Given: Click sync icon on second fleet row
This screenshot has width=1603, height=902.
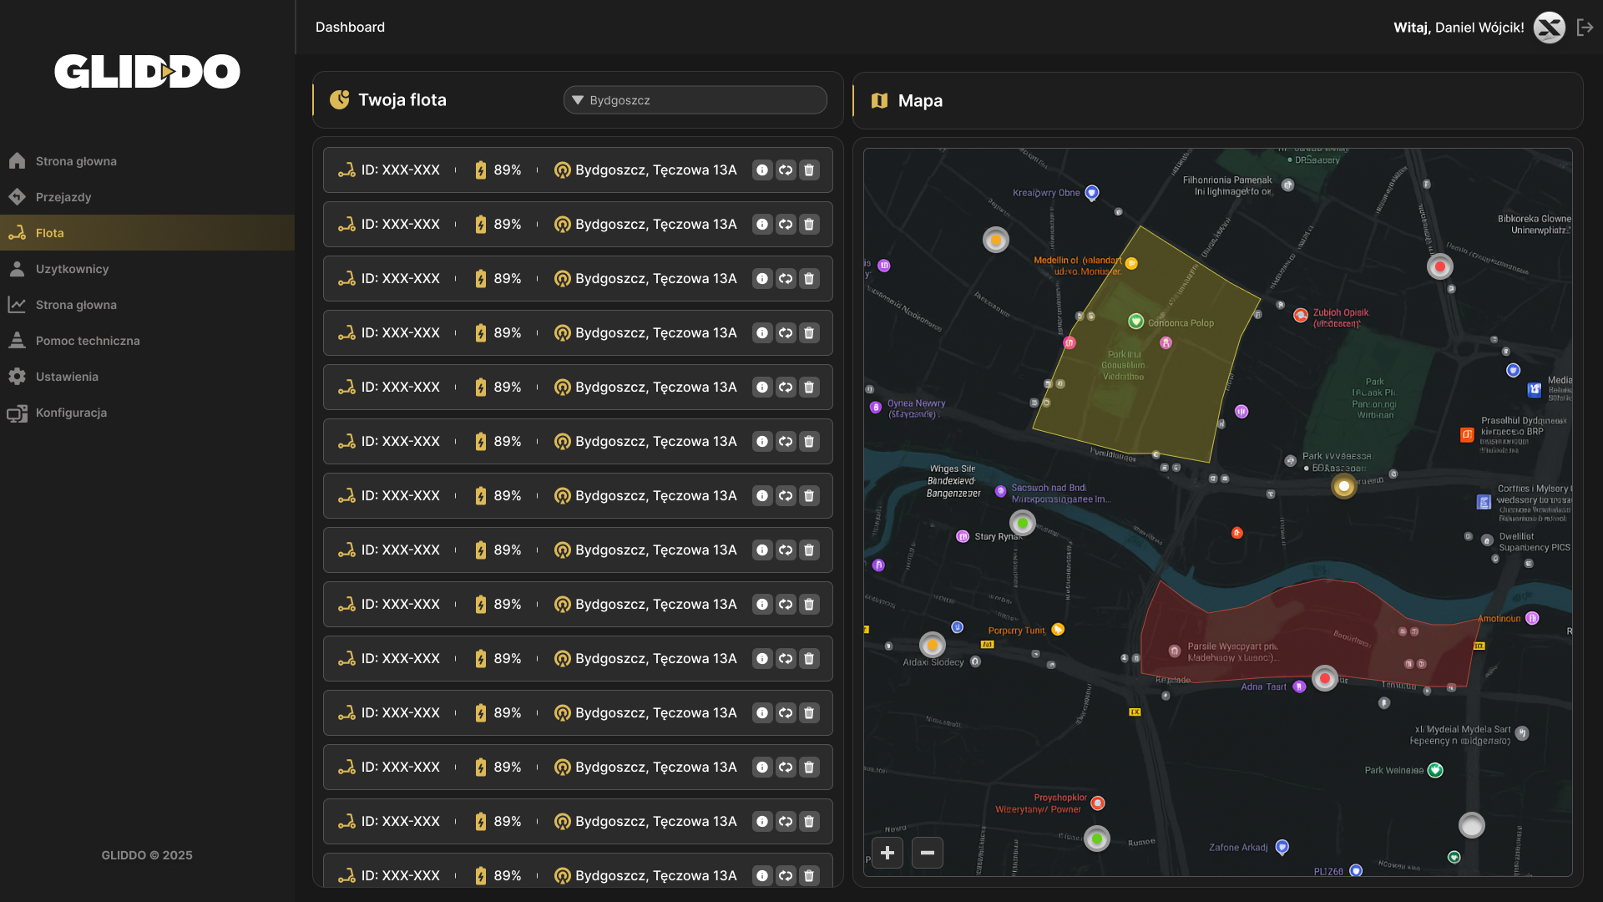Looking at the screenshot, I should click(x=786, y=225).
